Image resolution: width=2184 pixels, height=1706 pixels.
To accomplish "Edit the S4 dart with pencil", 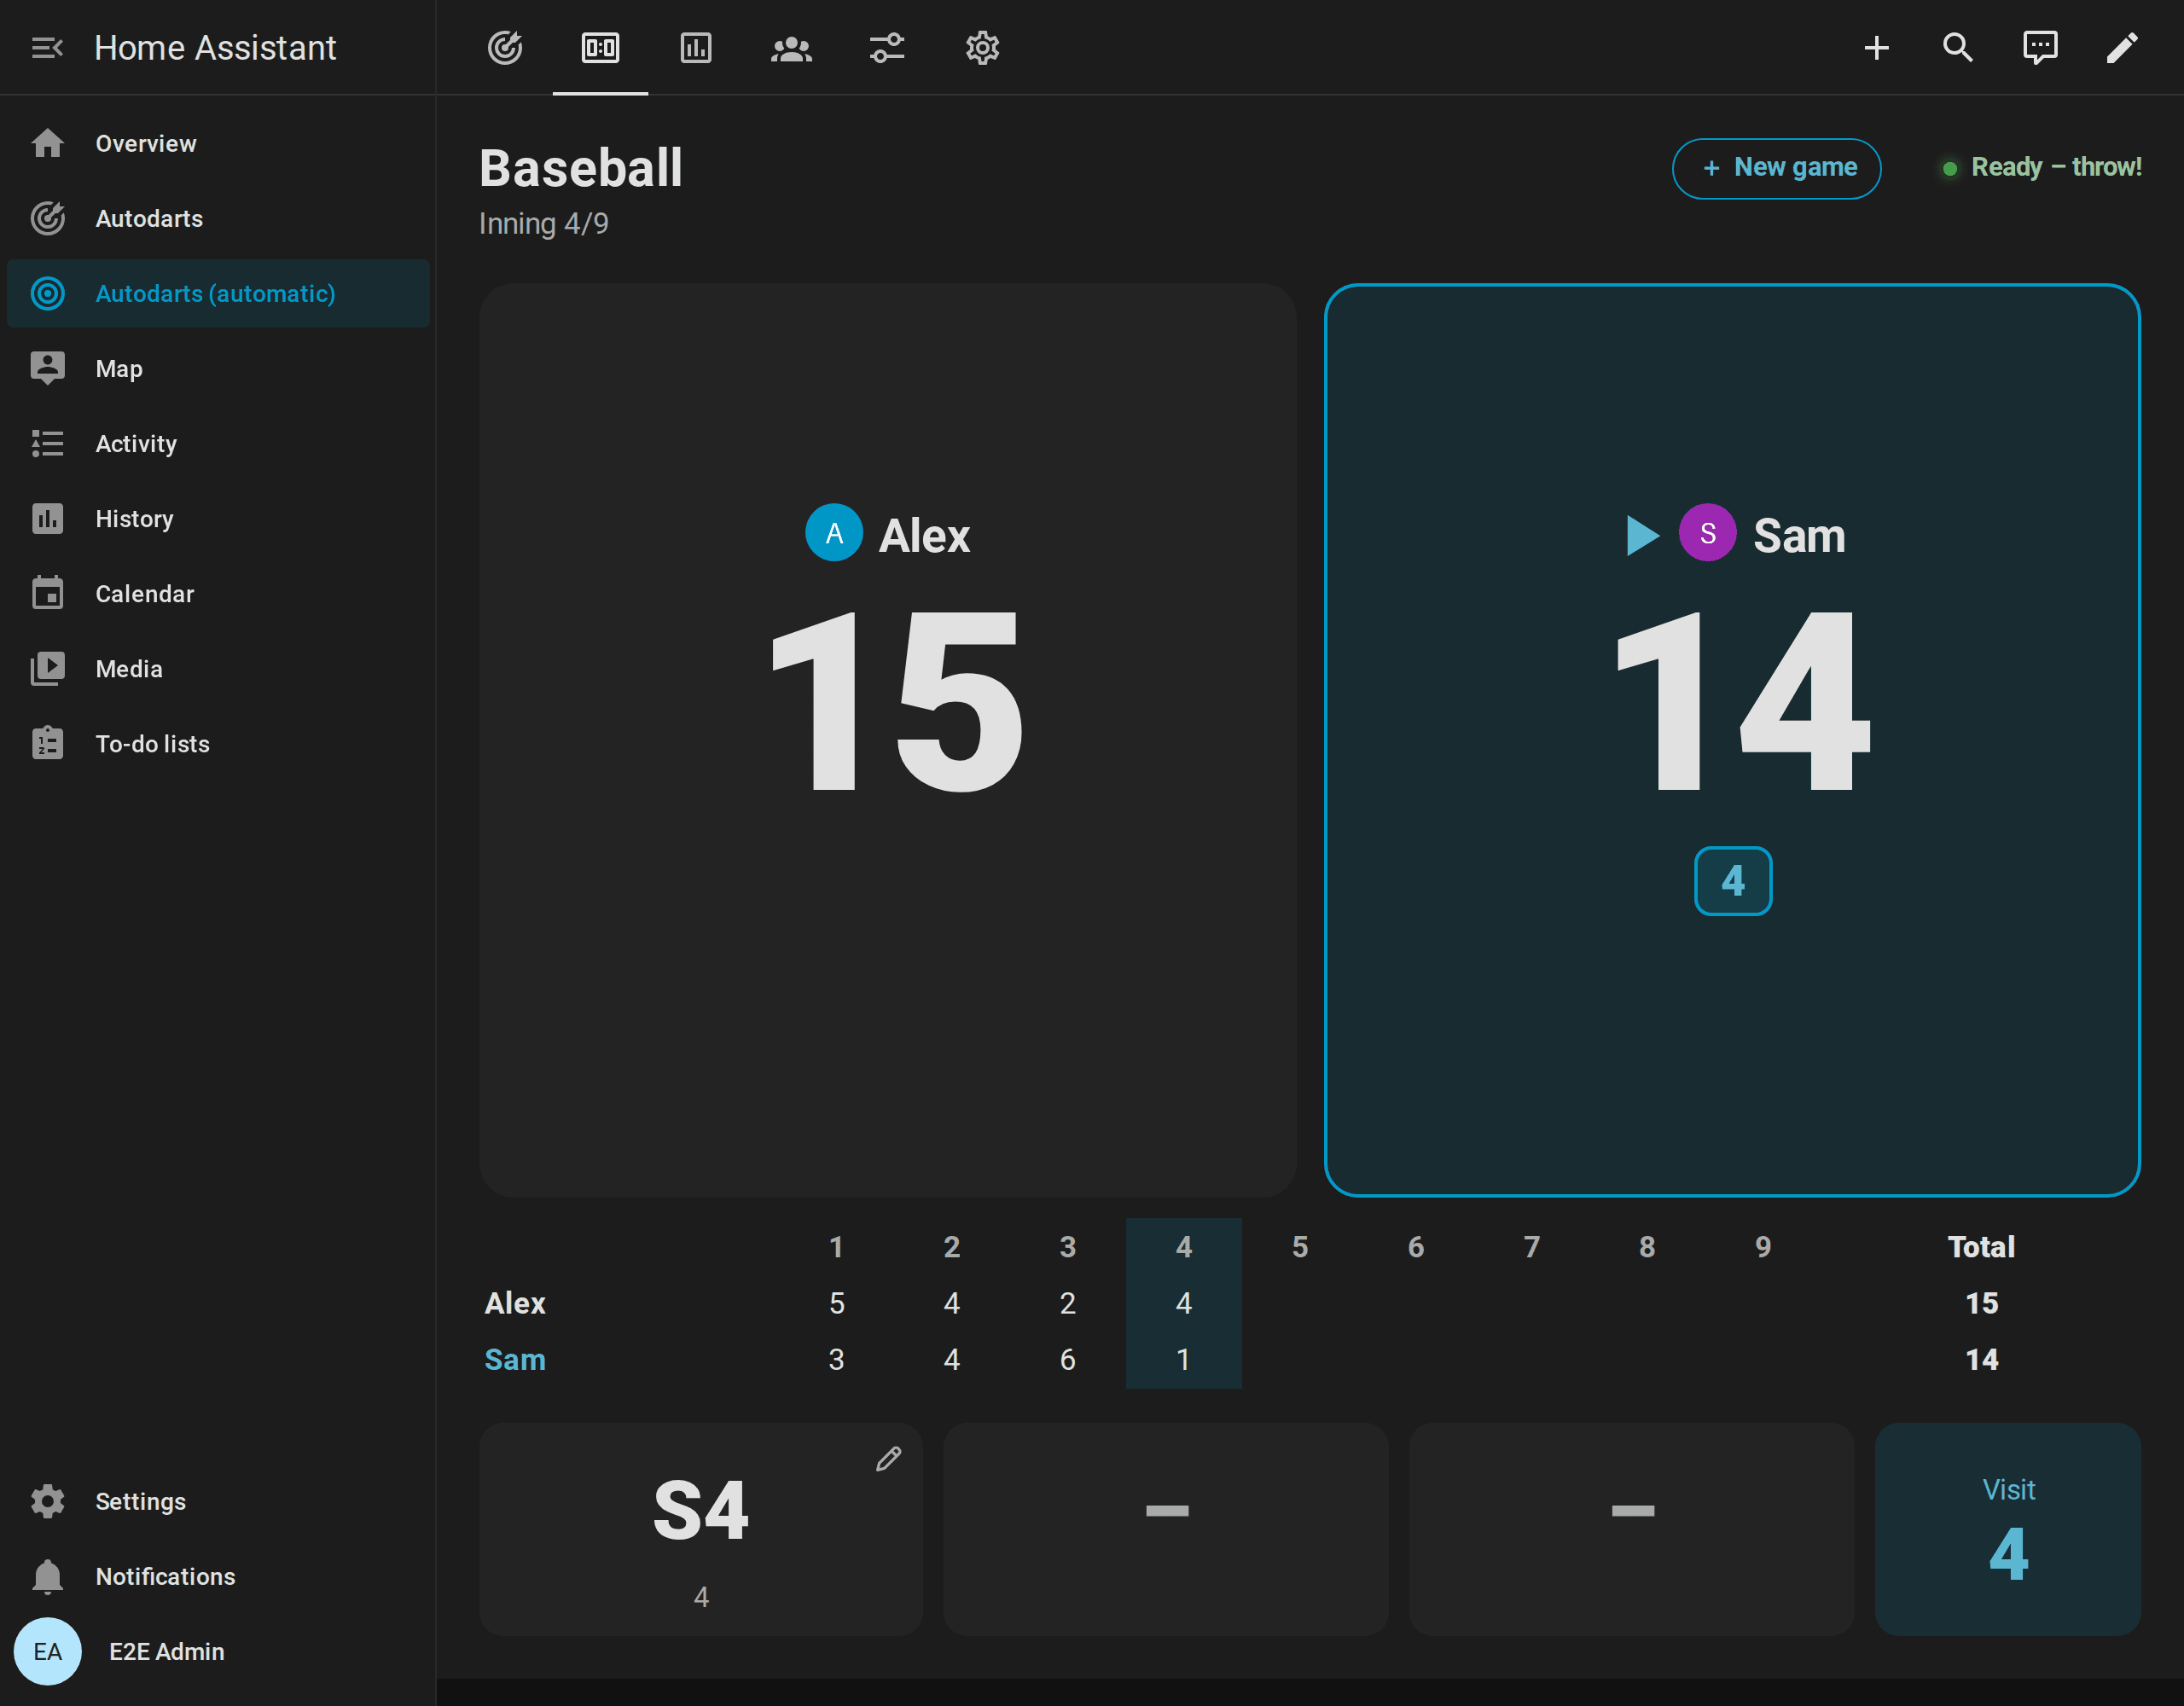I will coord(888,1459).
